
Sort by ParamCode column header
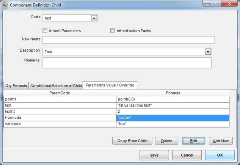(60, 93)
